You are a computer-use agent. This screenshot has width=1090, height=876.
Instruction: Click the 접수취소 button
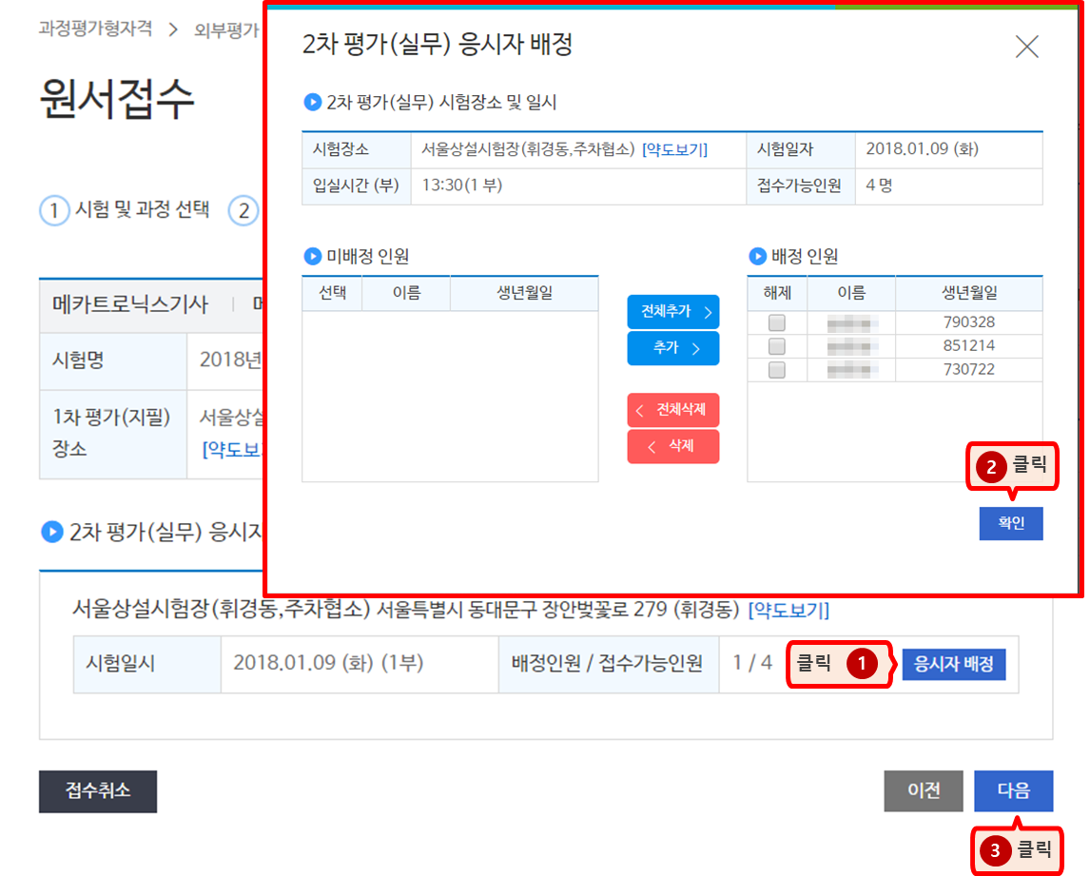(x=98, y=791)
